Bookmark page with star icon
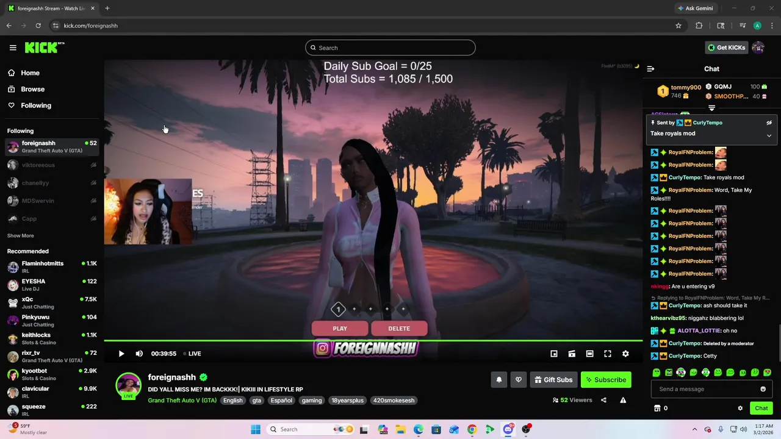781x439 pixels. coord(678,26)
